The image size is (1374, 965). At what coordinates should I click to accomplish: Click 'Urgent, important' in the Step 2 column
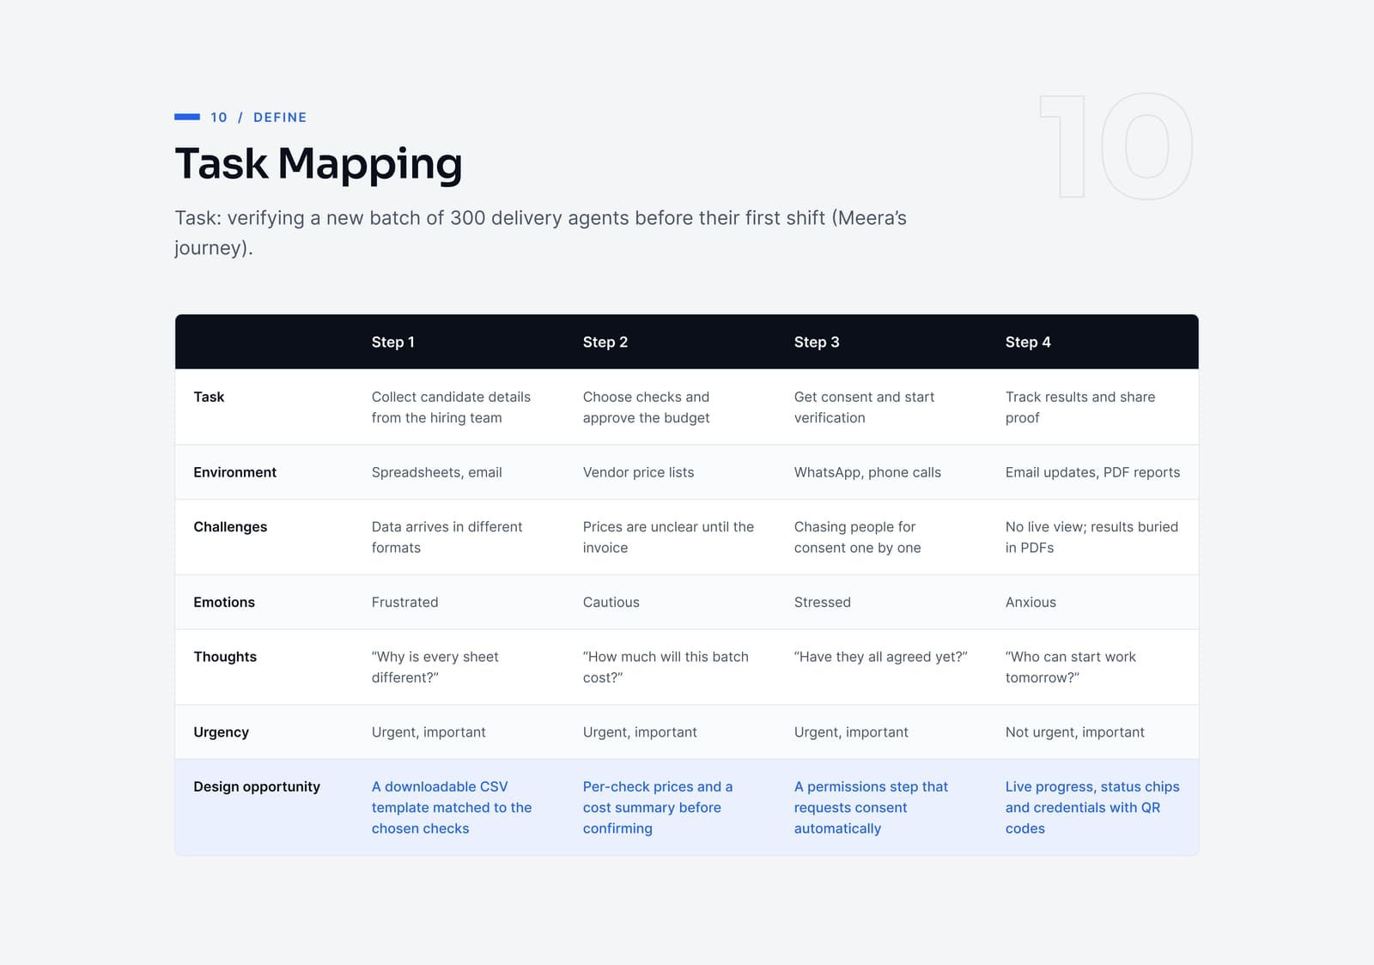point(640,732)
